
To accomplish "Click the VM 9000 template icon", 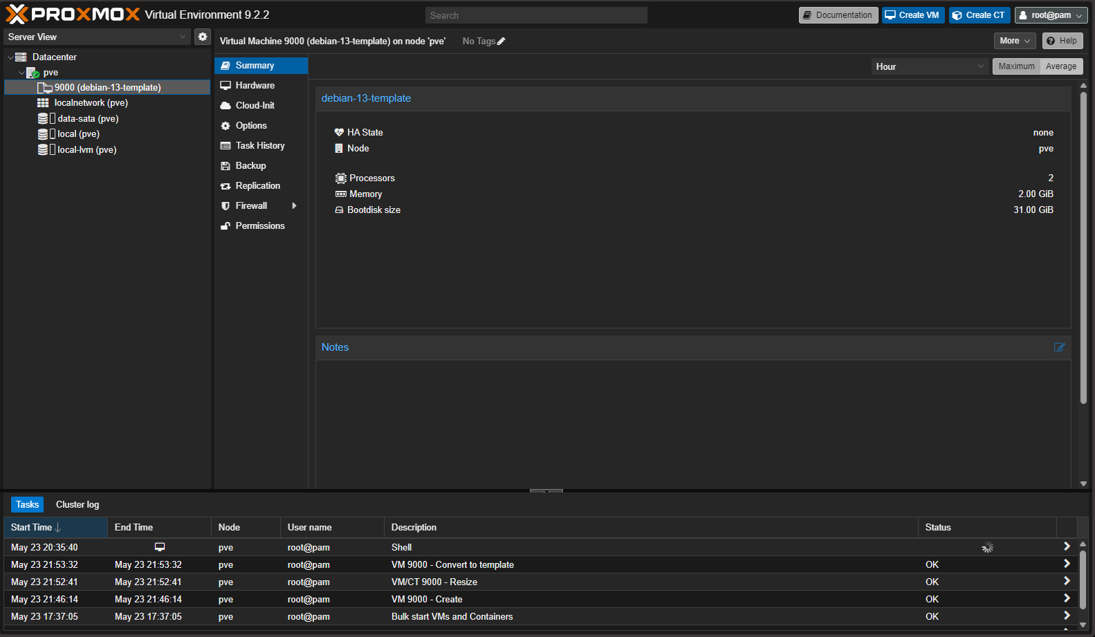I will (45, 88).
